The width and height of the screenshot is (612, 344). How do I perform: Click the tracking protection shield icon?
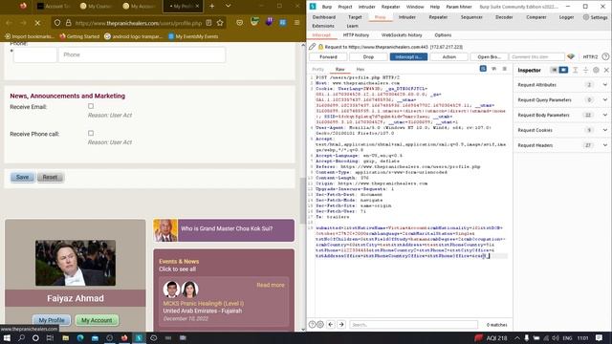57,23
